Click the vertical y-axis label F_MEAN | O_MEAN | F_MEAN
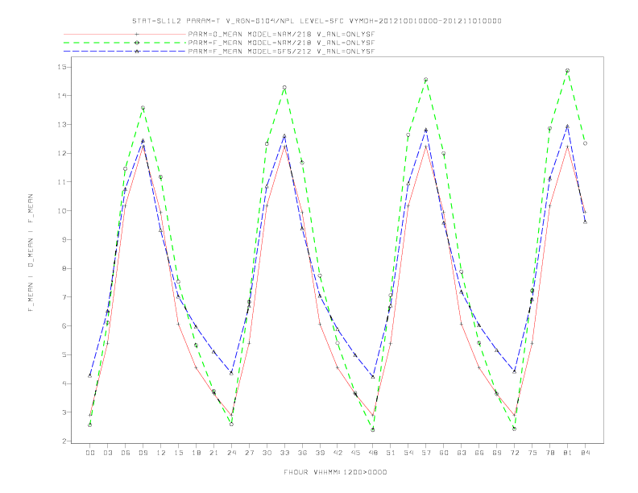 pos(31,253)
